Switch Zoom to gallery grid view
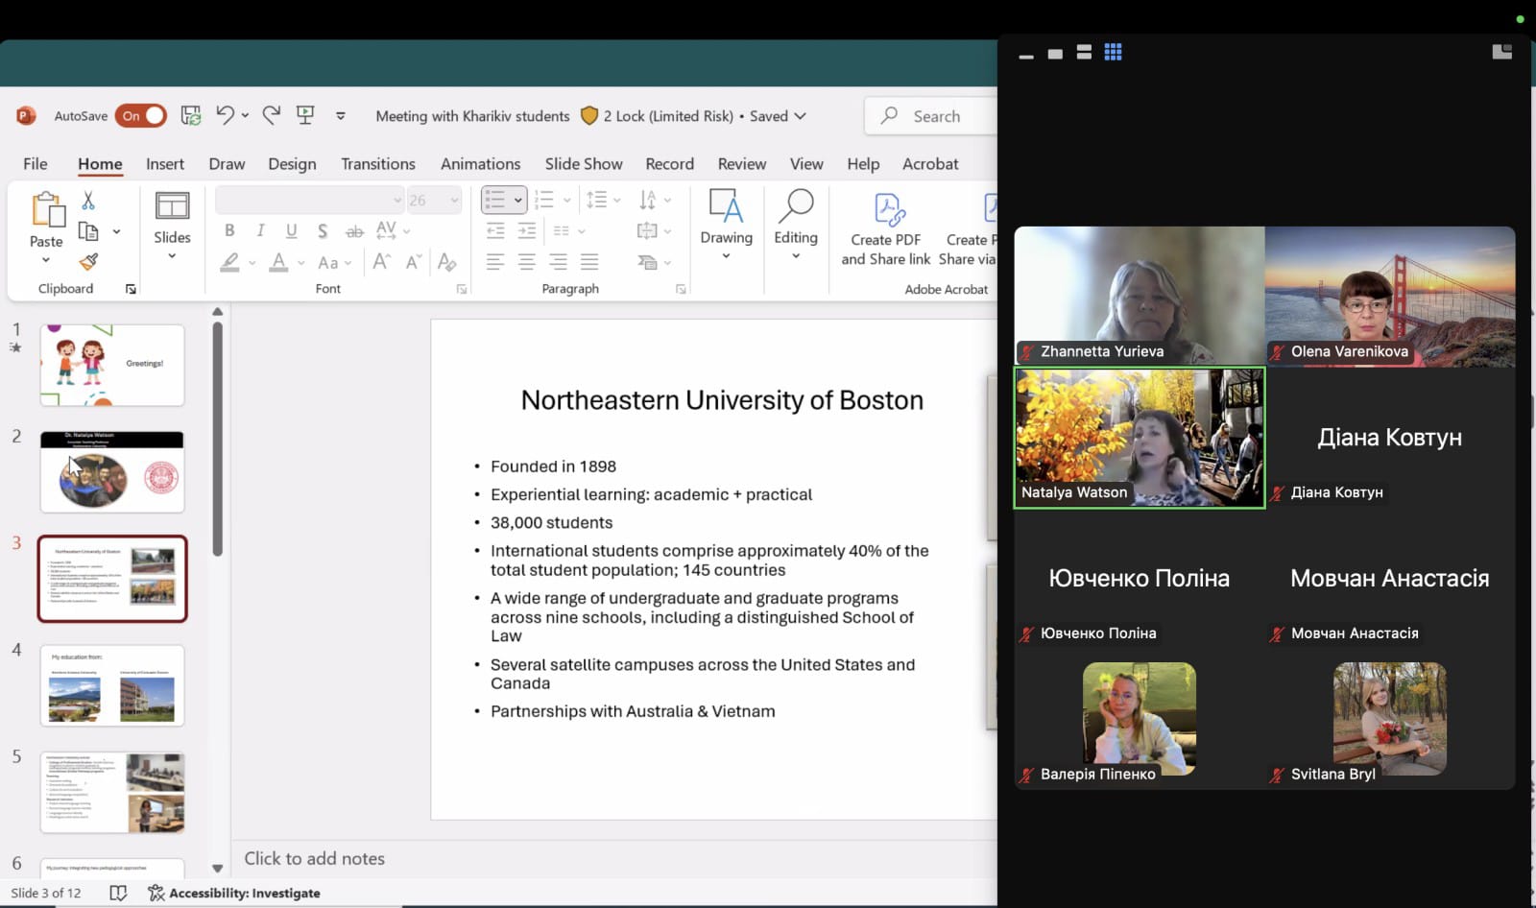 (1113, 52)
